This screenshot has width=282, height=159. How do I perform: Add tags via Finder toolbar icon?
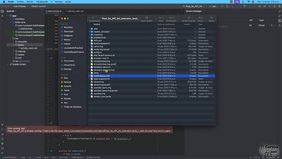click(x=189, y=18)
